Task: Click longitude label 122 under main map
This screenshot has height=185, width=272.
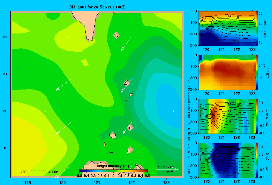Action: pos(132,182)
